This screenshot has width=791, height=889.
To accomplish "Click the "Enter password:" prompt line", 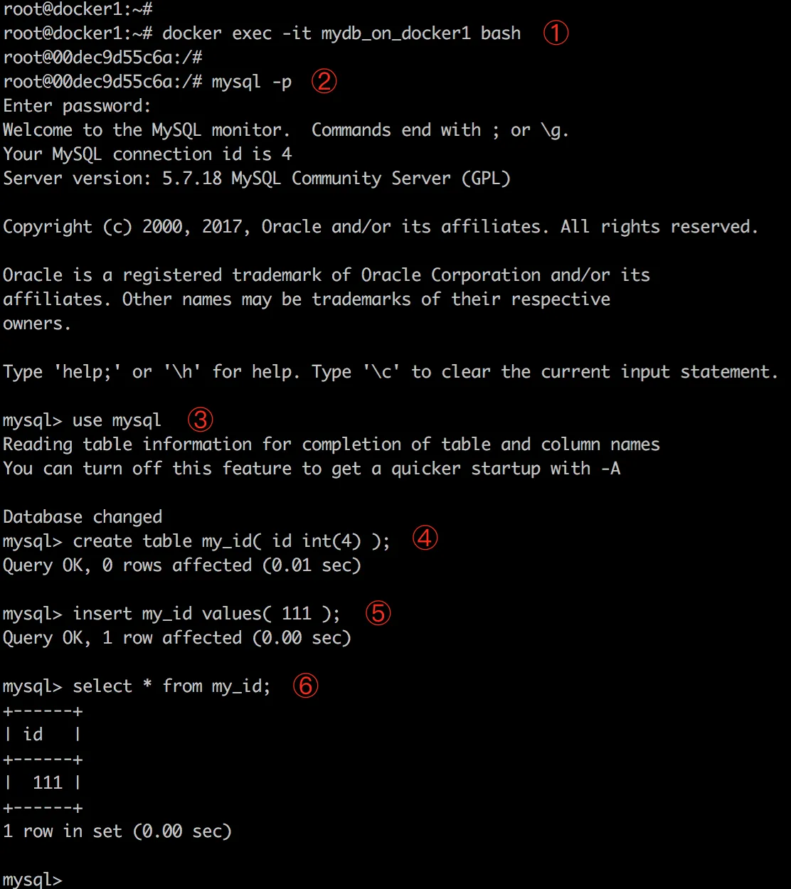I will (77, 106).
